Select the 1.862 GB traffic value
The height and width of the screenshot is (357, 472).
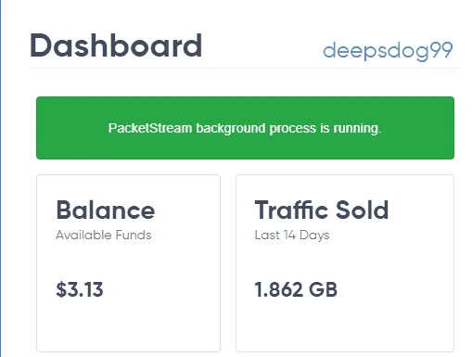296,289
